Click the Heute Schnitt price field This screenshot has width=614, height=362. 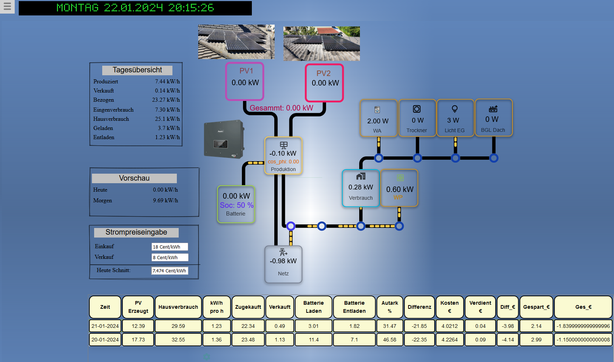coord(169,271)
